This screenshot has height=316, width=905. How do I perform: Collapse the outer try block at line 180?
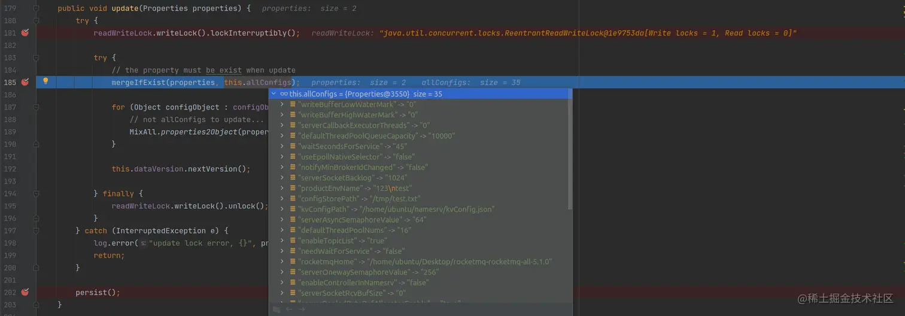point(36,20)
